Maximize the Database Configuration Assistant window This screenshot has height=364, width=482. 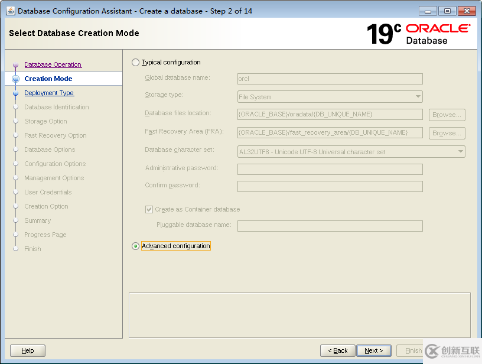(x=447, y=11)
